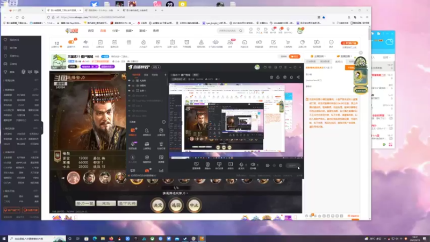Image resolution: width=430 pixels, height=242 pixels.
Task: Select the orange highlighted tool in the toolbox grid
Action: [133, 131]
